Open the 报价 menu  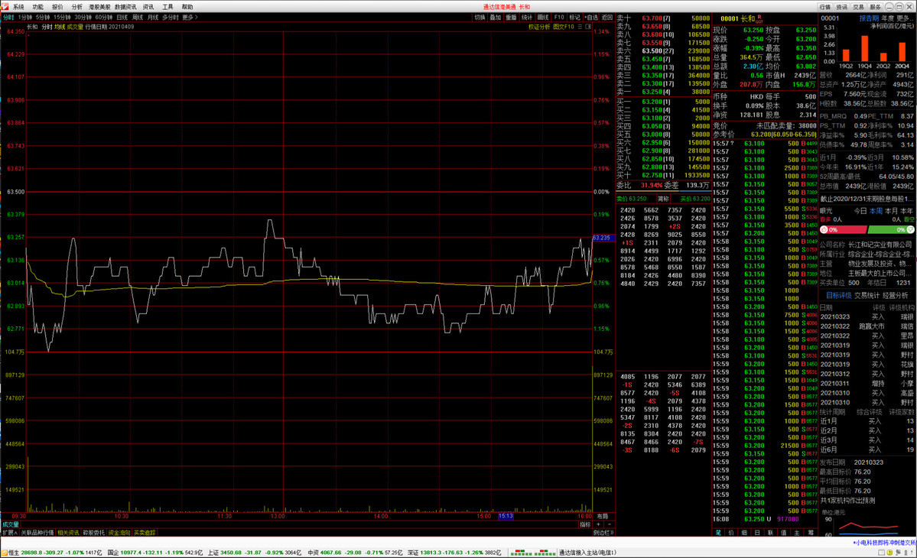coord(57,7)
